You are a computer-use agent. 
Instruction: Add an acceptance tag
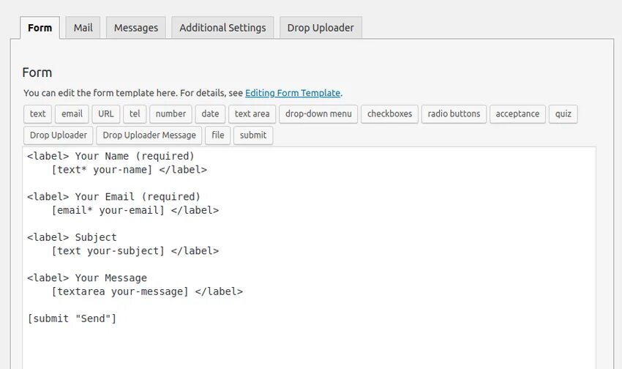[517, 113]
